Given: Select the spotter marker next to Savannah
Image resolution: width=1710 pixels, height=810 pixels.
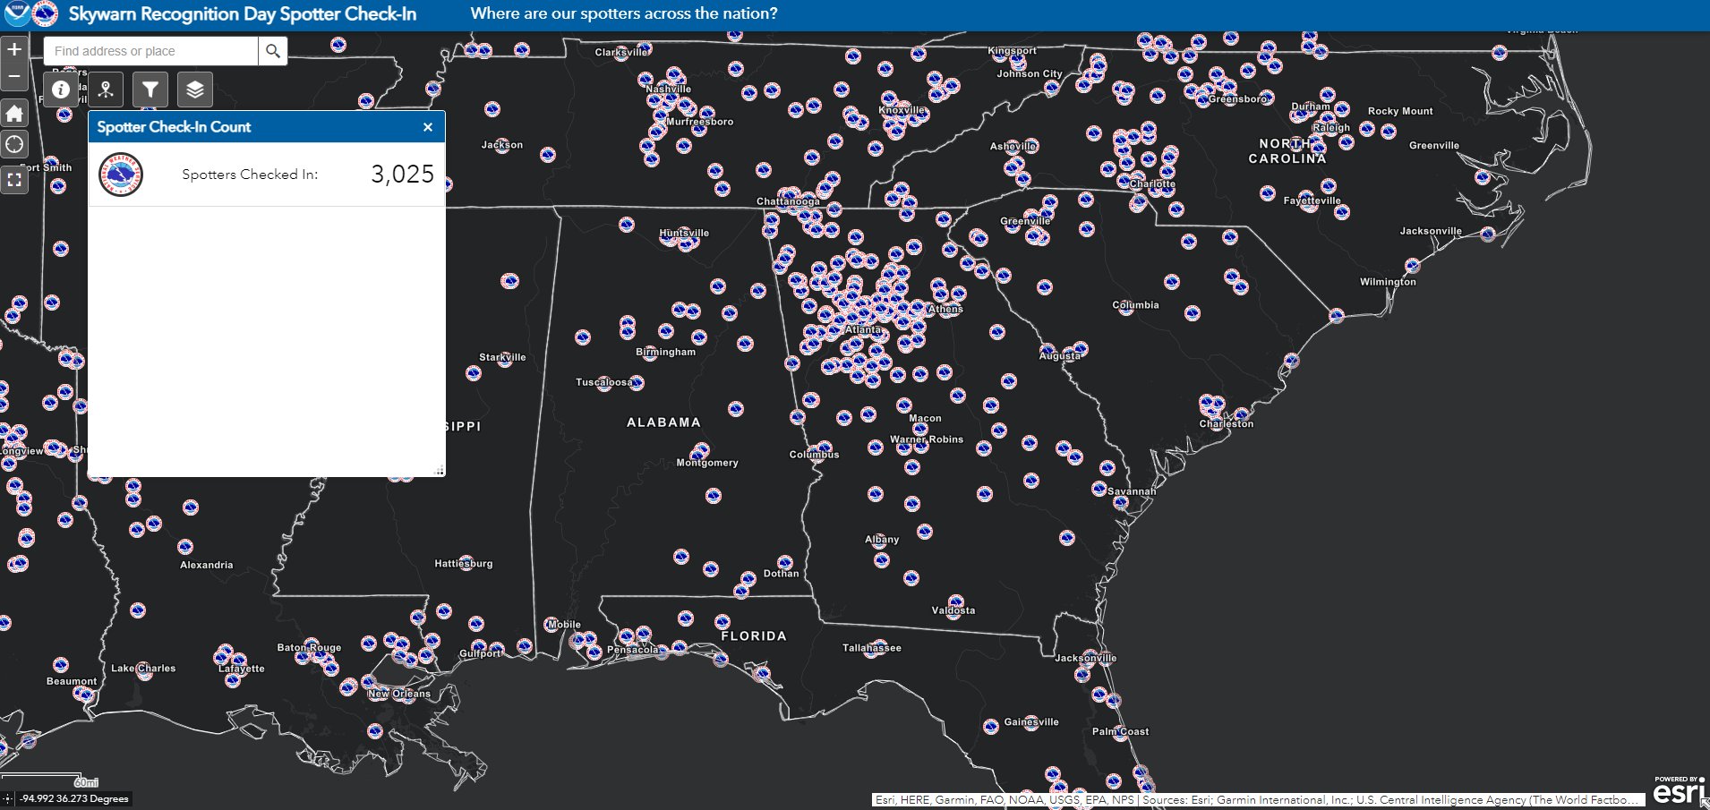Looking at the screenshot, I should 1099,489.
